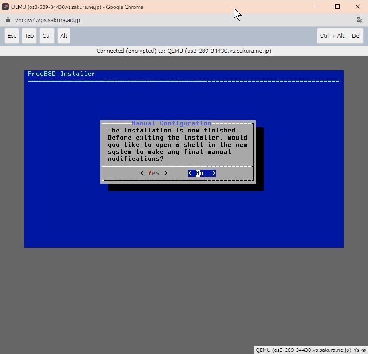368x354 pixels.
Task: Send Ctrl + Alt + Del to the VM
Action: pos(340,36)
